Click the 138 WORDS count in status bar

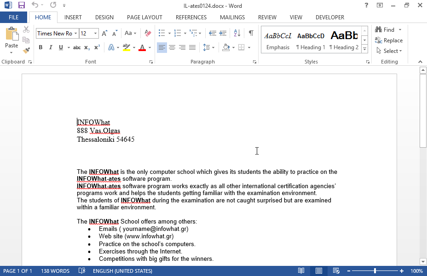55,271
